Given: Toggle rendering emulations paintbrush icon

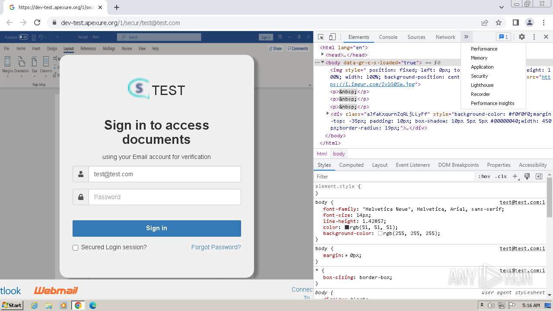Looking at the screenshot, I should click(527, 176).
